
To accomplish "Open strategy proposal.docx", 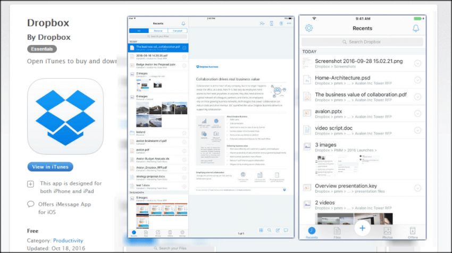I will (158, 178).
